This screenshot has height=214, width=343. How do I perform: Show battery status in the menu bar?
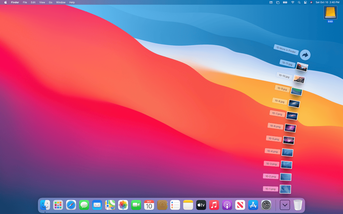[x=285, y=3]
